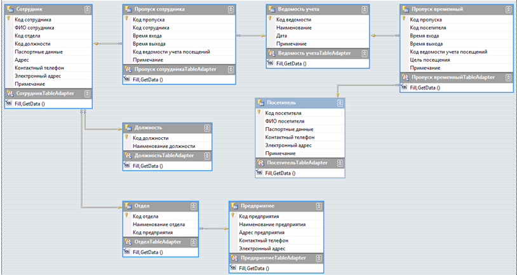Click the key icon beside Код отдела in Отдел
517x275 pixels.
click(127, 217)
